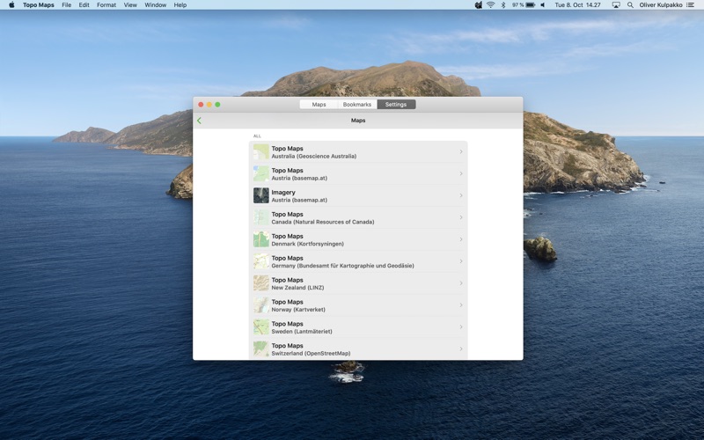The height and width of the screenshot is (440, 704).
Task: Minimize the Topo Maps window
Action: point(209,105)
